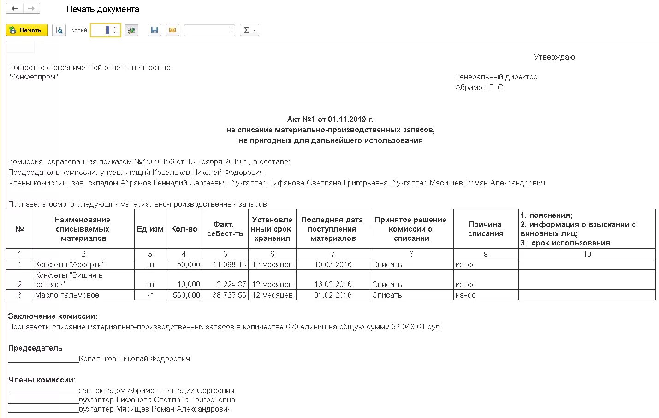Click header 'Последняя дата поступления материалов'
Viewport: 659px width, 418px height.
[333, 229]
